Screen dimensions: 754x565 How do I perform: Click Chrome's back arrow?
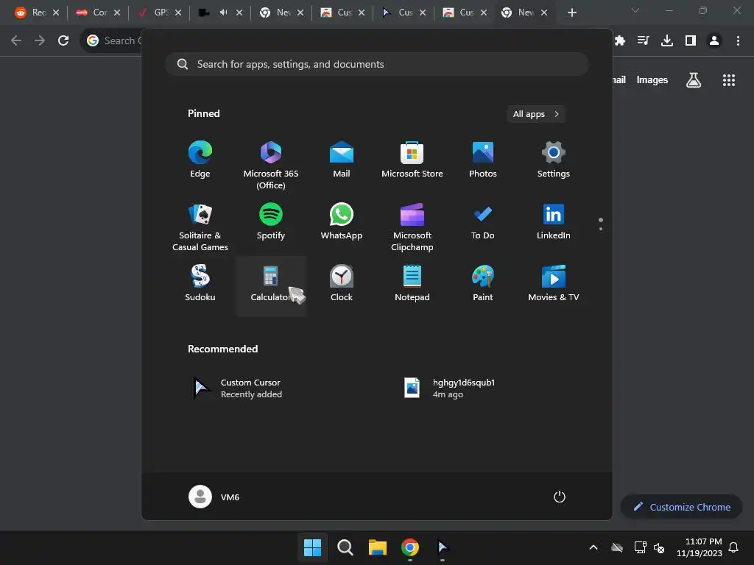pos(16,40)
